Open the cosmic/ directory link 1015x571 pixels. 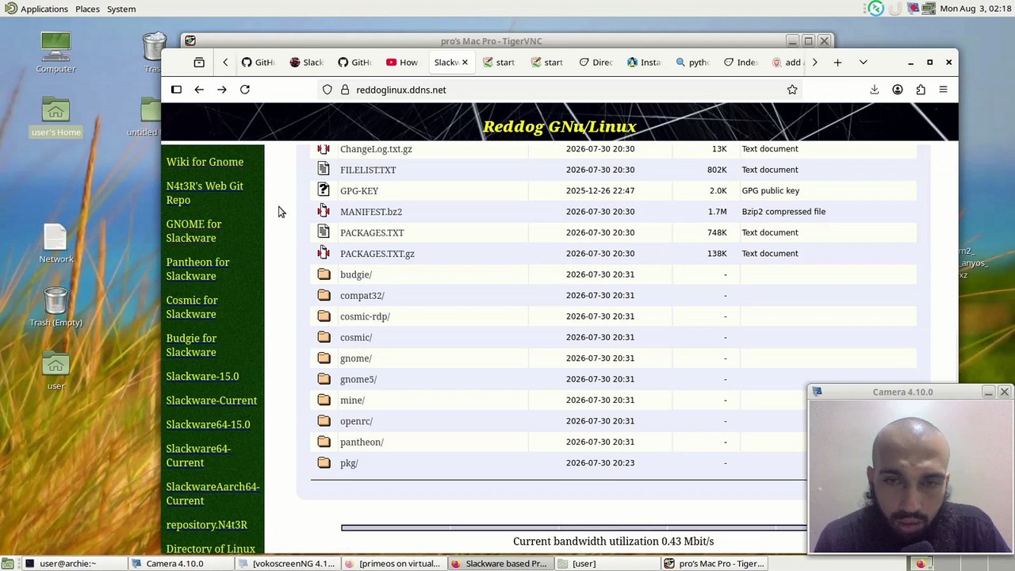coord(356,337)
